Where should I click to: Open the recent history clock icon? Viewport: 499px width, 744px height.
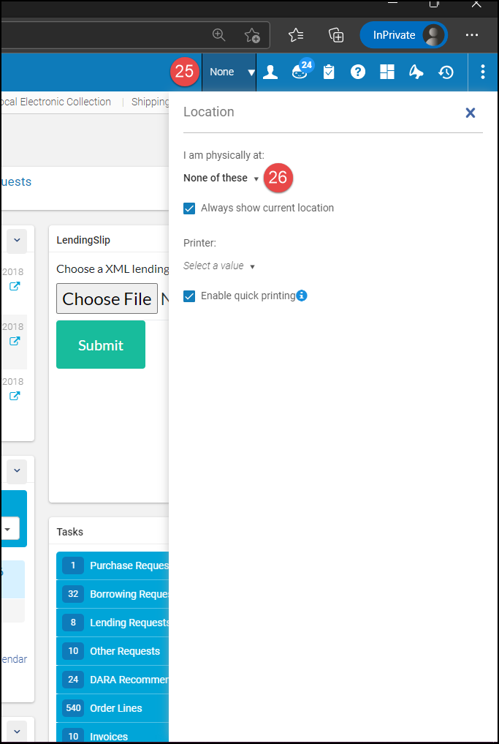(446, 72)
